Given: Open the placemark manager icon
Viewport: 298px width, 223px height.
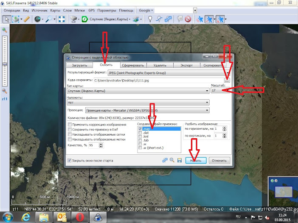Looking at the screenshot, I should point(180,19).
